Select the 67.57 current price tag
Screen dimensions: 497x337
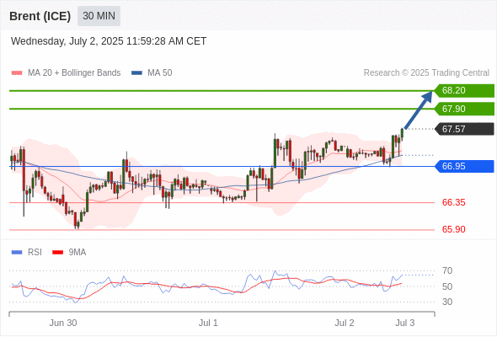pyautogui.click(x=465, y=129)
